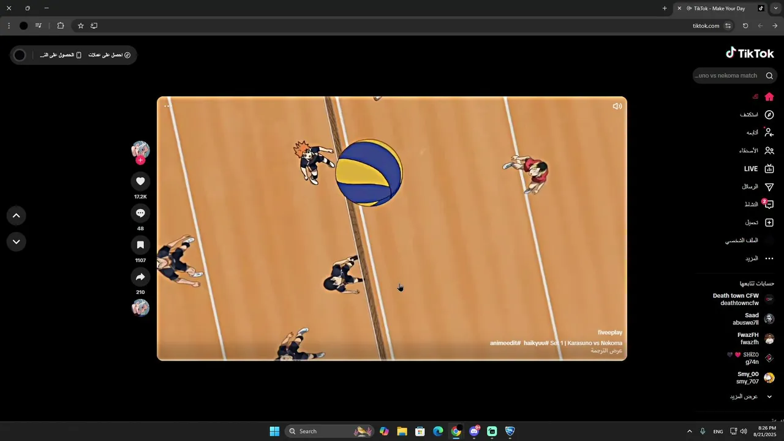Image resolution: width=784 pixels, height=441 pixels.
Task: Open the sidebar More three-dots menu
Action: coord(769,258)
